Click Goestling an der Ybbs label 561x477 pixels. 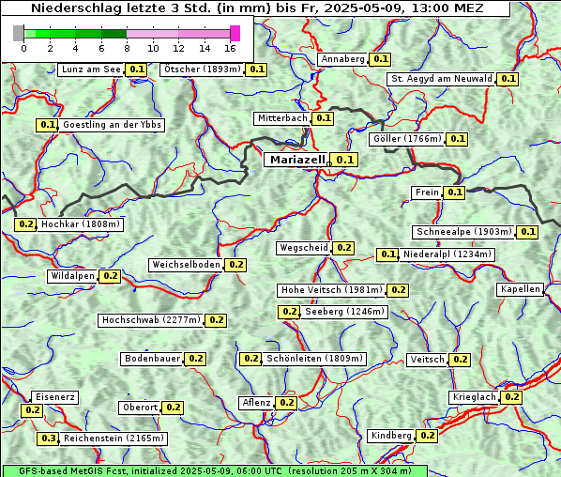click(x=112, y=125)
